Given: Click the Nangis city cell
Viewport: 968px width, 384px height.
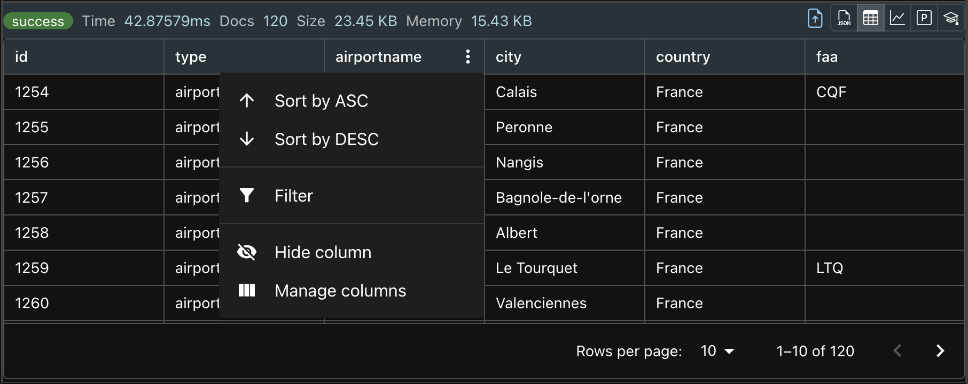Looking at the screenshot, I should [565, 162].
